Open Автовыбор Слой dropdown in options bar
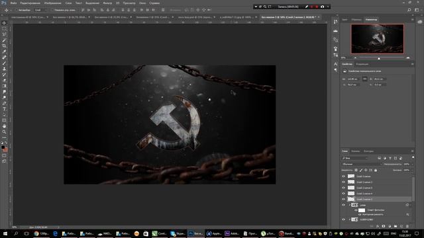This screenshot has height=238, width=424. pos(41,10)
